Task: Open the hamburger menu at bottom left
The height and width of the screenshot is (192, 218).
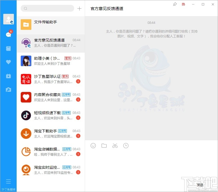Action: pos(8,181)
